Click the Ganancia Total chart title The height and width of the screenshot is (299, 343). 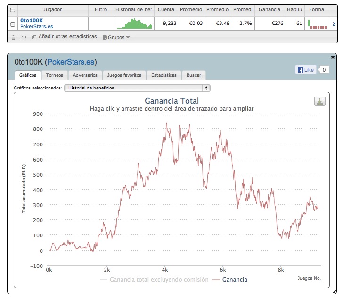click(171, 101)
